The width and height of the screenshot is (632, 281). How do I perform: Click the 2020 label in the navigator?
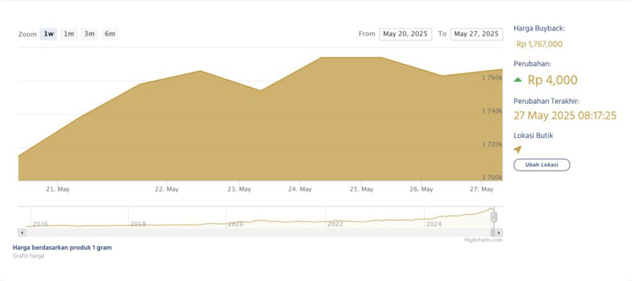tap(236, 224)
